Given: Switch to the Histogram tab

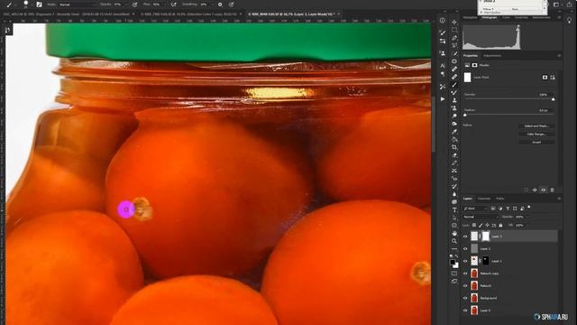Looking at the screenshot, I should click(490, 17).
